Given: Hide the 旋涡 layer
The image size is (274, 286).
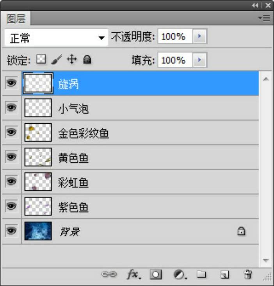Looking at the screenshot, I should point(12,83).
